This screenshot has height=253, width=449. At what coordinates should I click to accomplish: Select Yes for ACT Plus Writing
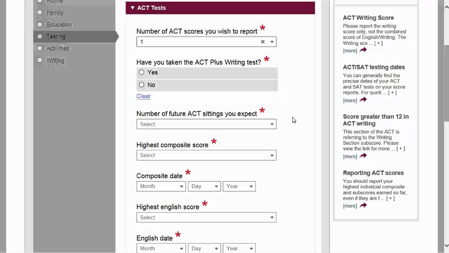(141, 72)
